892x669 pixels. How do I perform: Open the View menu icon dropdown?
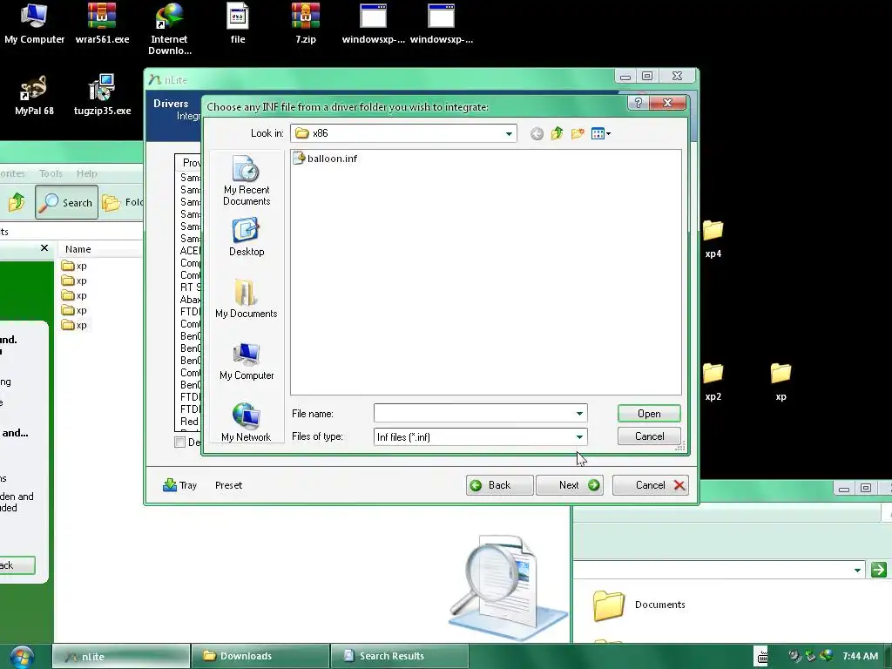(x=601, y=133)
